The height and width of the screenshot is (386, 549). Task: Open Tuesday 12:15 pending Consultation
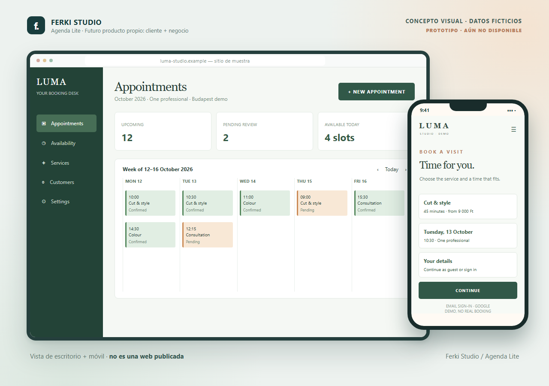click(208, 235)
